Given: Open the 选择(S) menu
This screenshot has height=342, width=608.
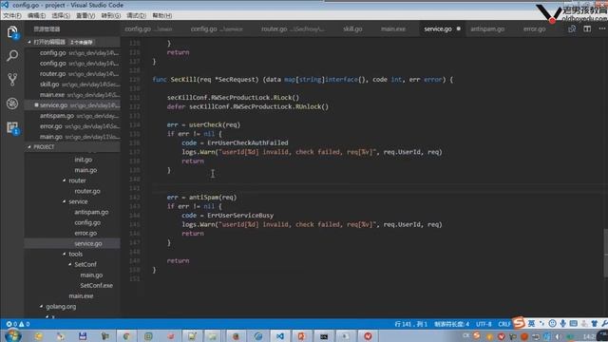Looking at the screenshot, I should [x=61, y=15].
